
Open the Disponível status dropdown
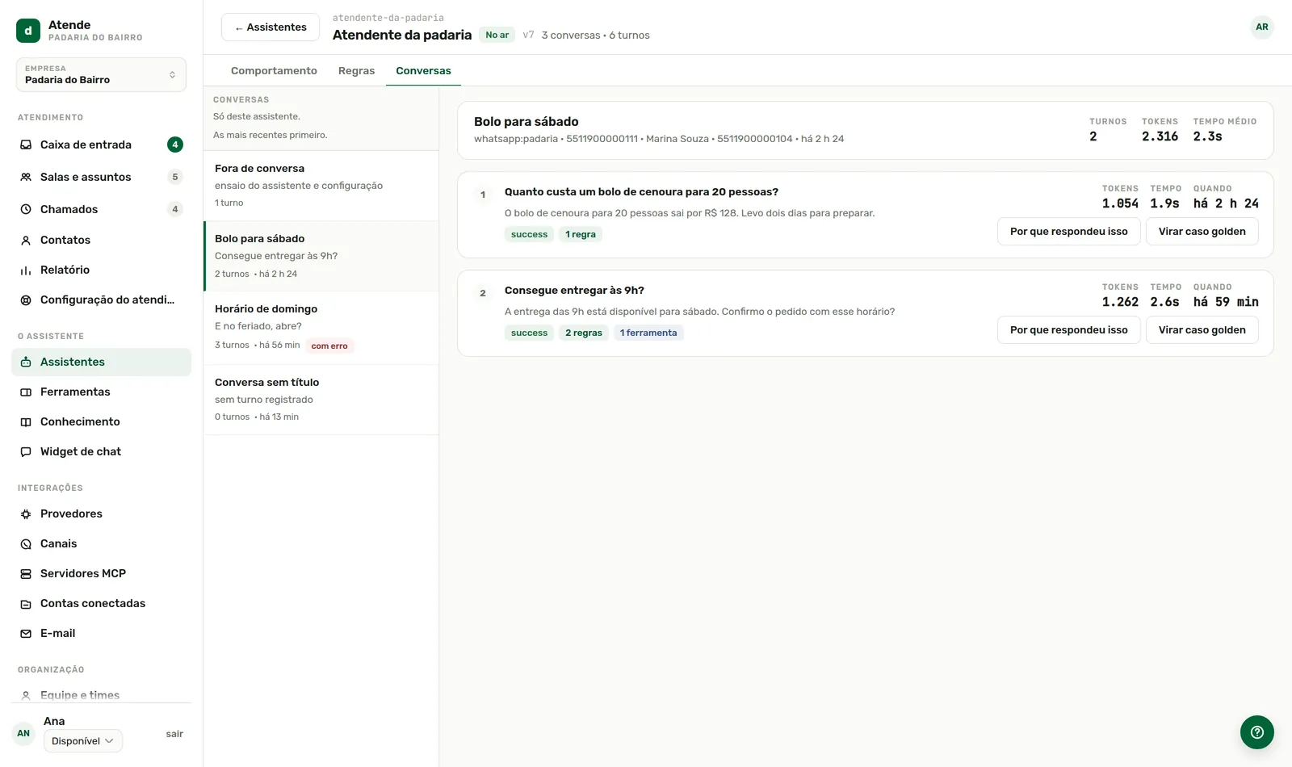(83, 741)
